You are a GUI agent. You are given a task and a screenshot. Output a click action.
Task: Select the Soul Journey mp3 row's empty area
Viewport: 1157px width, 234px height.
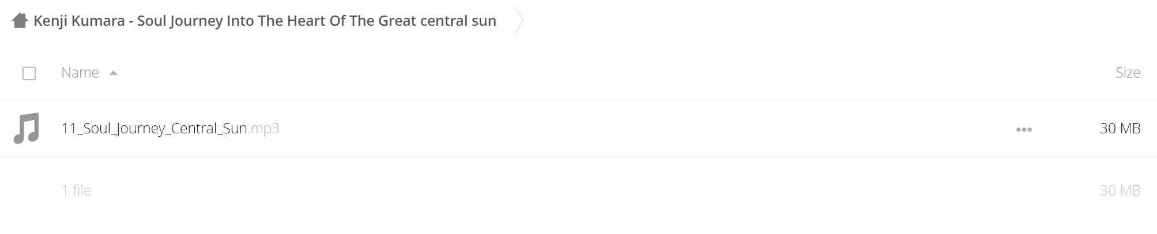634,128
